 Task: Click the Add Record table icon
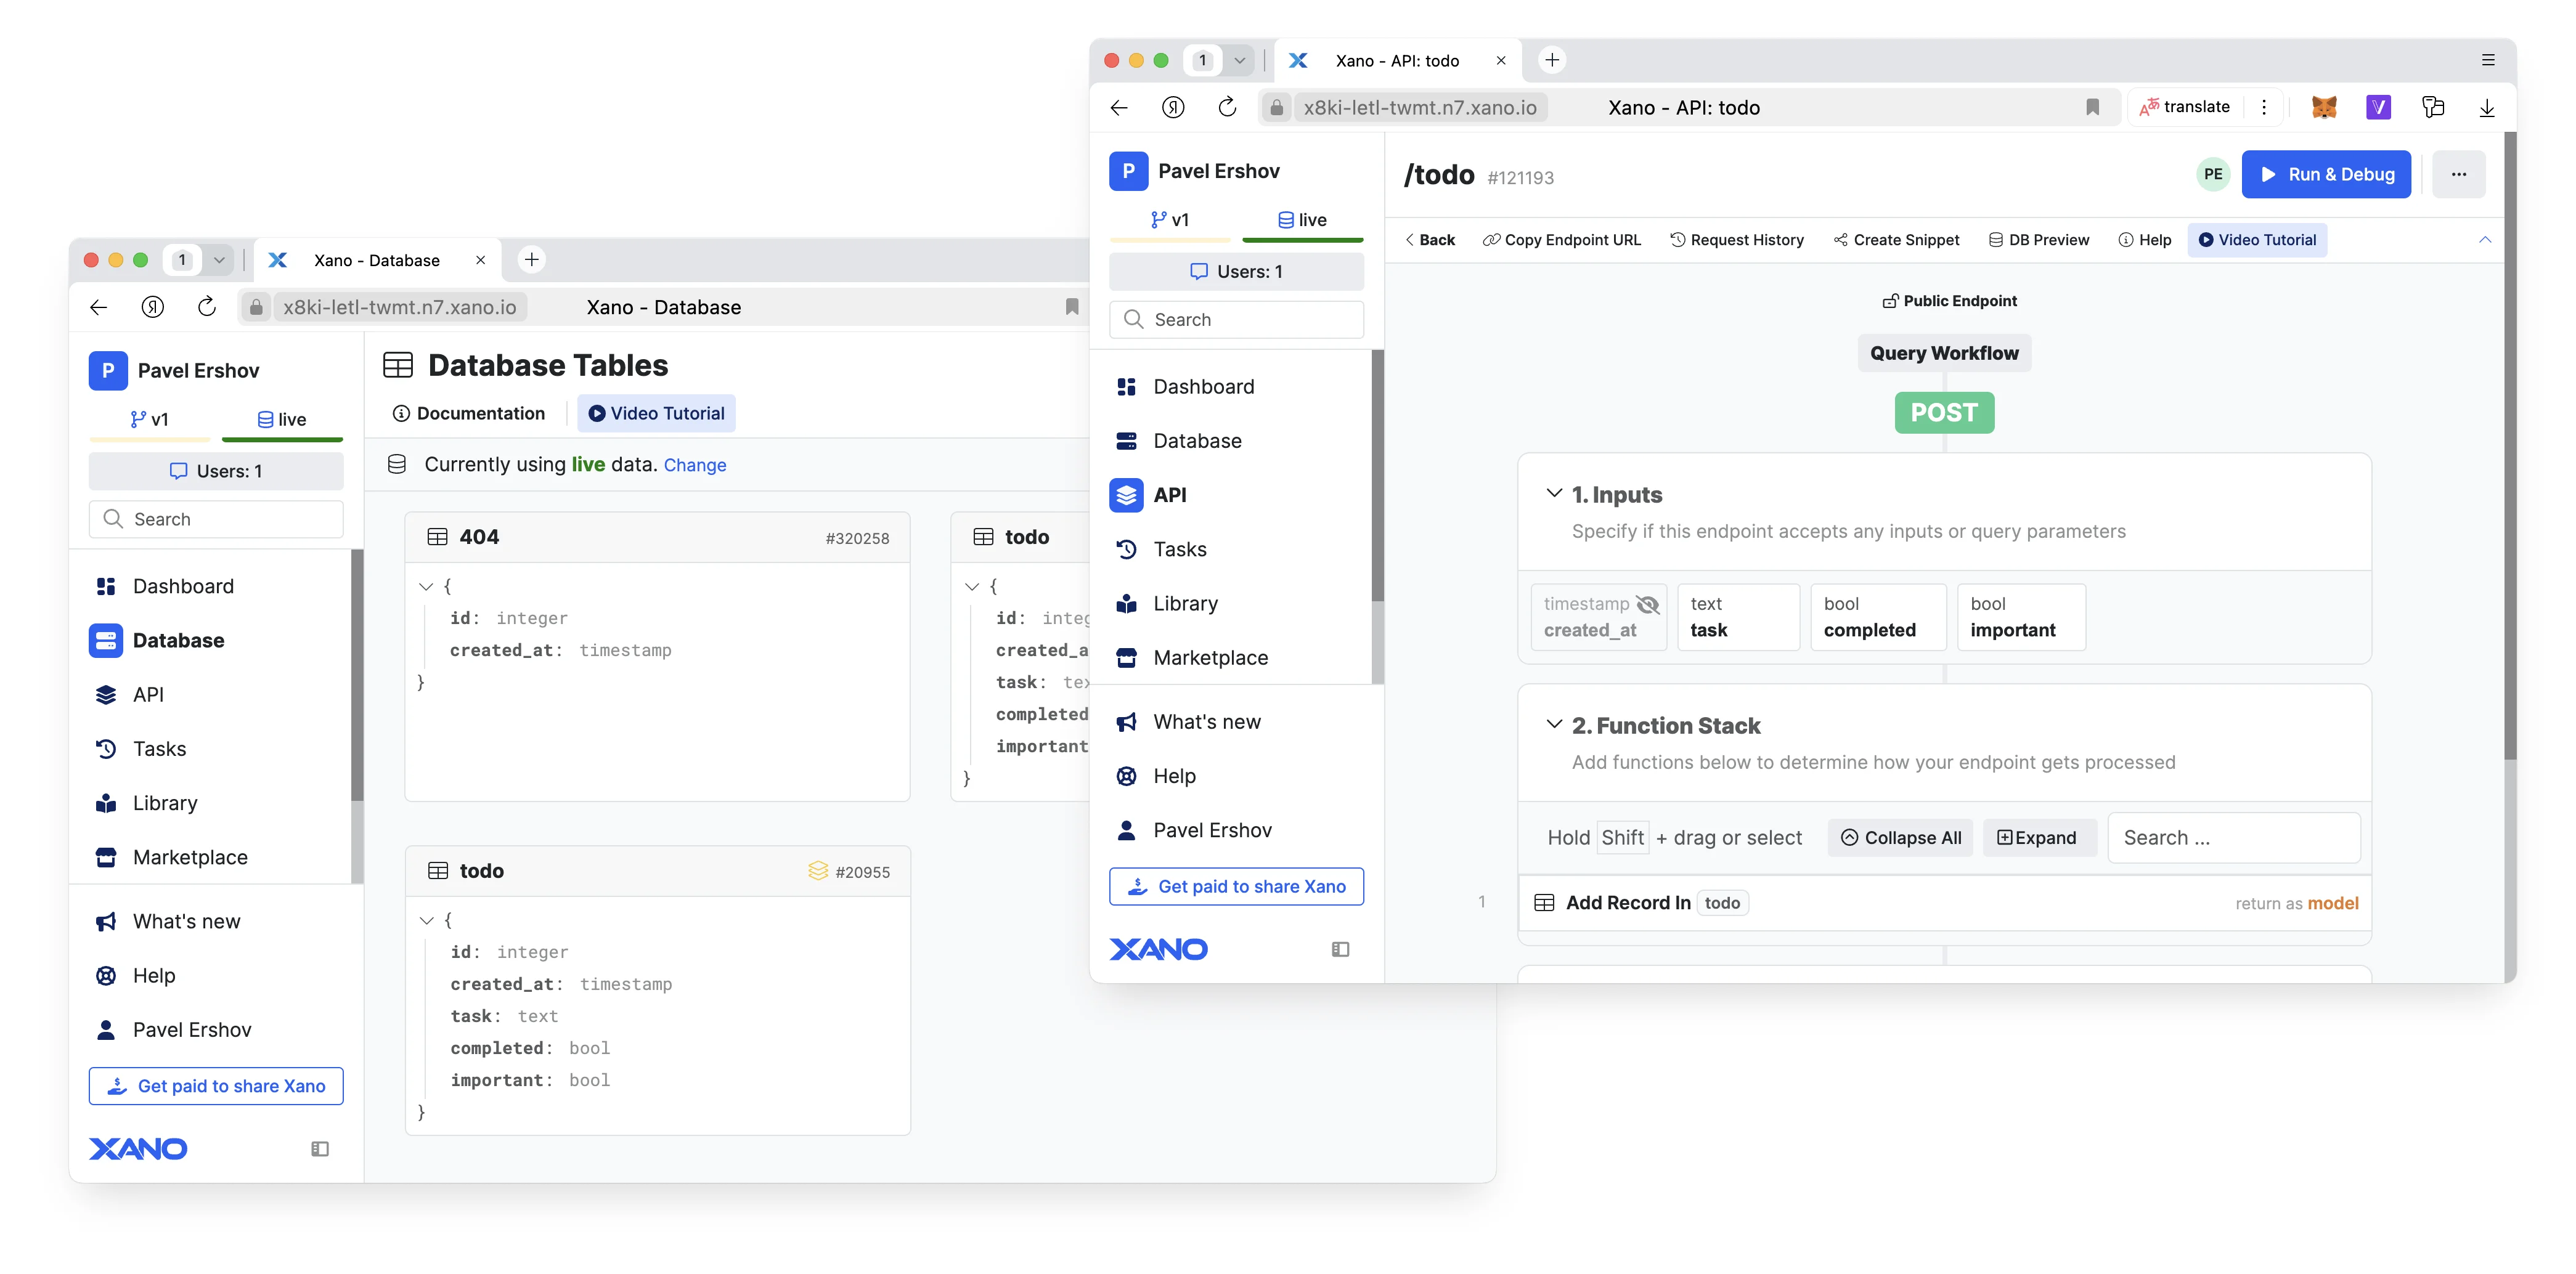[x=1544, y=903]
